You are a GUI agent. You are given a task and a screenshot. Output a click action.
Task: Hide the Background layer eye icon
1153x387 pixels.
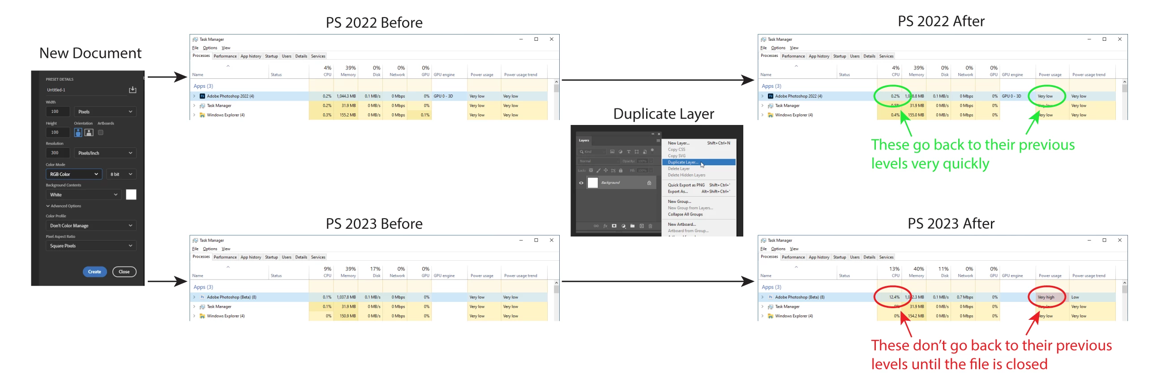[581, 183]
